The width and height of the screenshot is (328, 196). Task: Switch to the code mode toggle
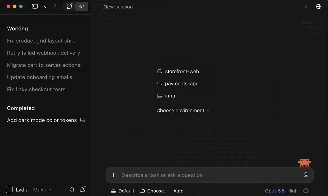point(82,6)
